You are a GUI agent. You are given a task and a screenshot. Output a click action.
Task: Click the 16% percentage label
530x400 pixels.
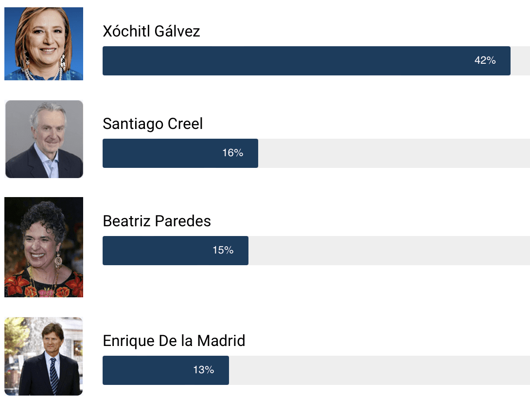232,153
